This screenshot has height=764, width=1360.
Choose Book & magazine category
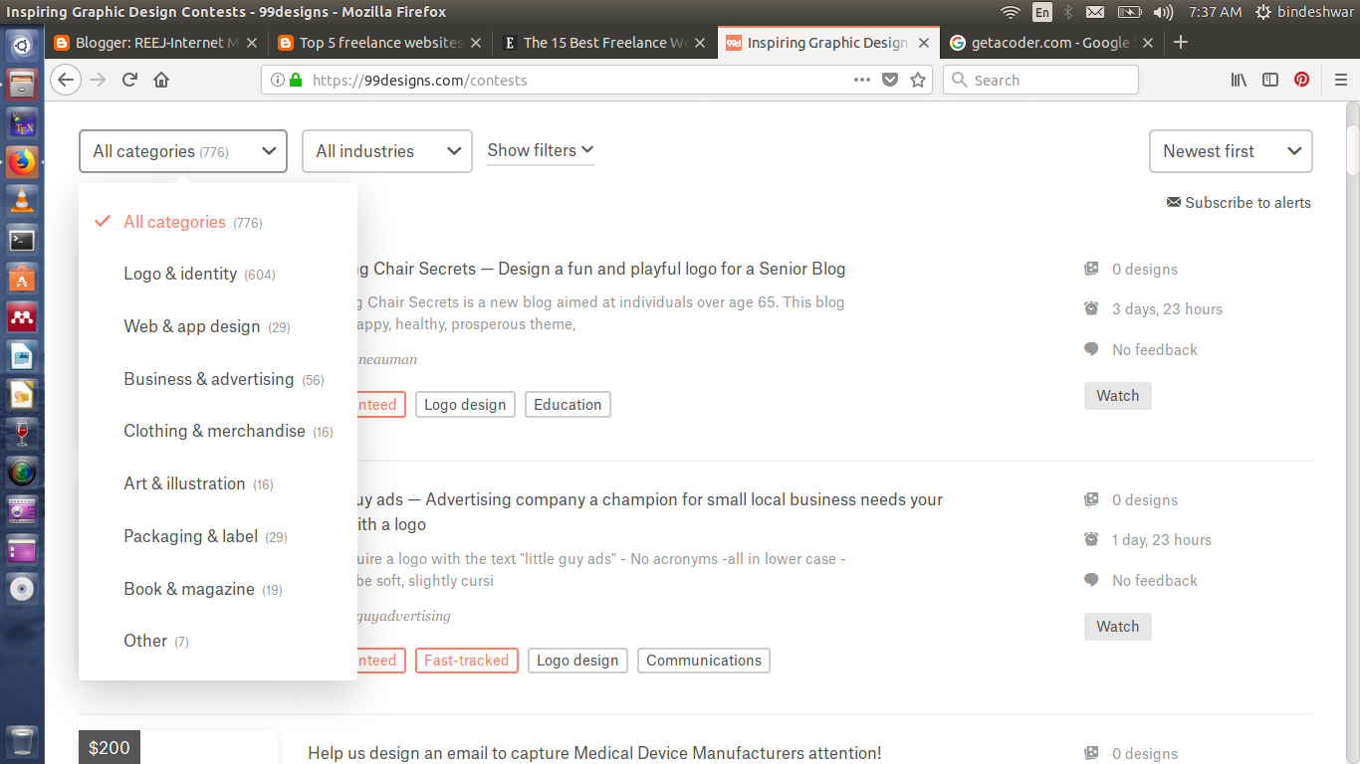coord(203,589)
